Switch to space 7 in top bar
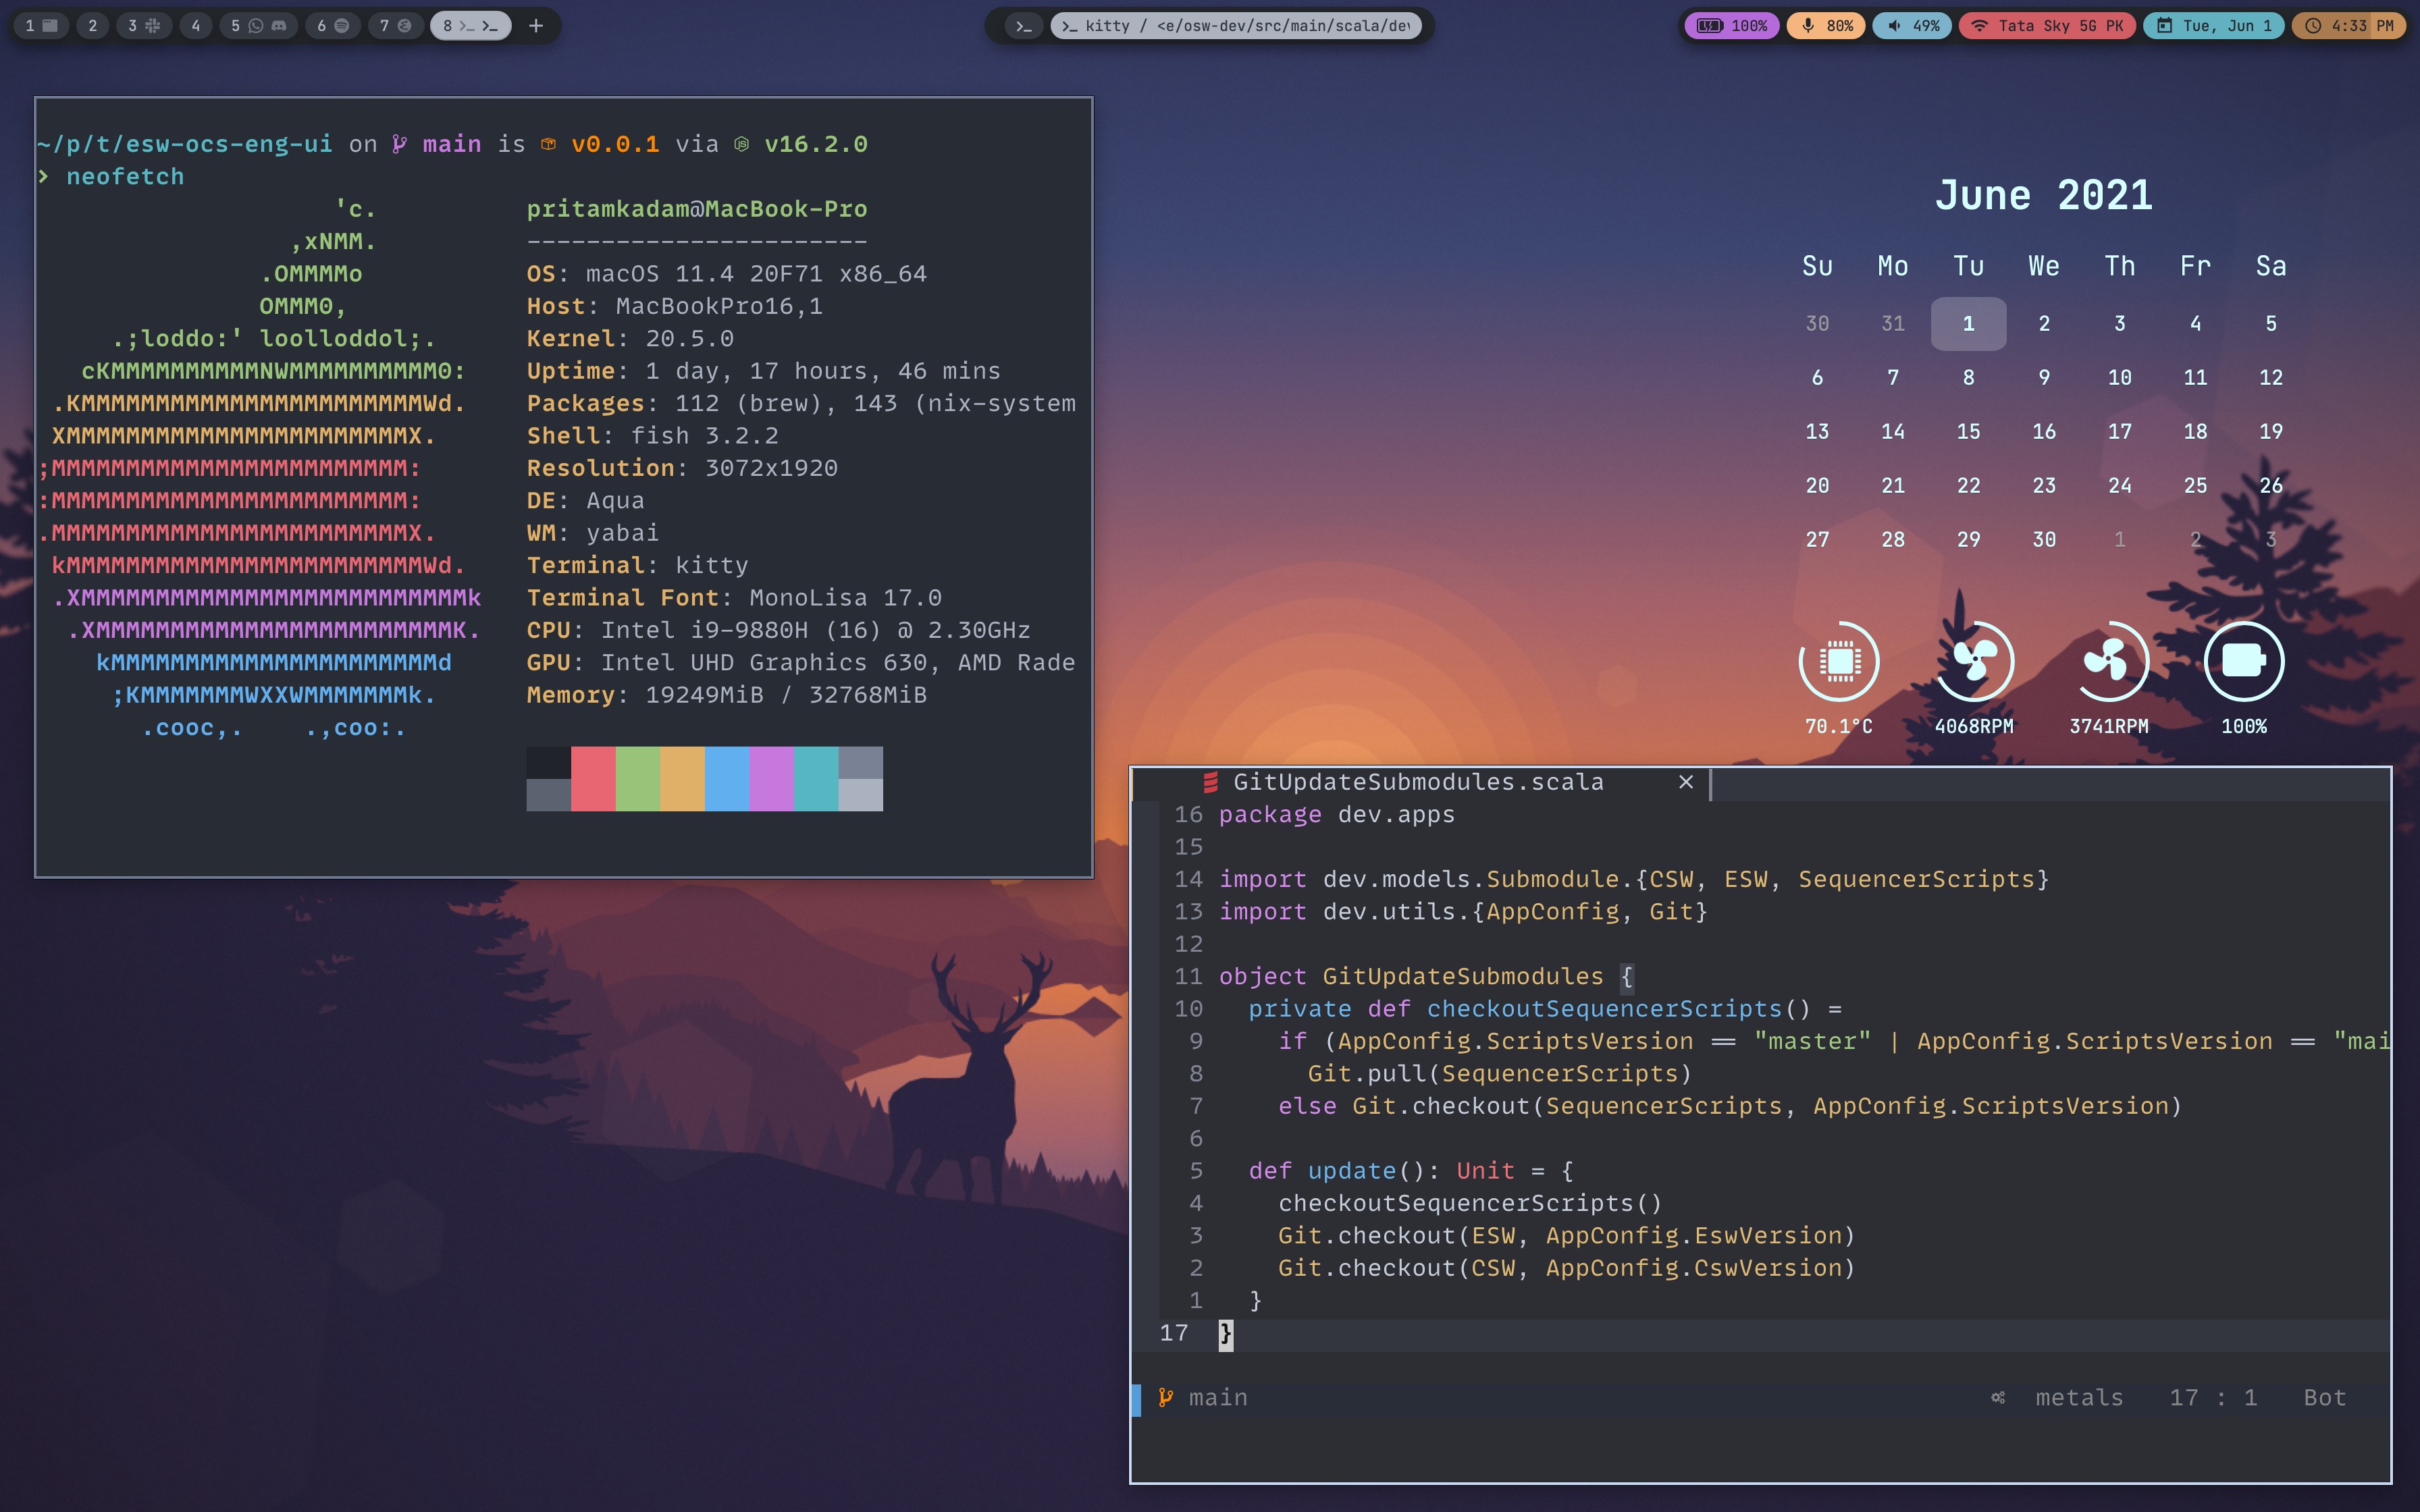This screenshot has width=2420, height=1512. [x=394, y=26]
